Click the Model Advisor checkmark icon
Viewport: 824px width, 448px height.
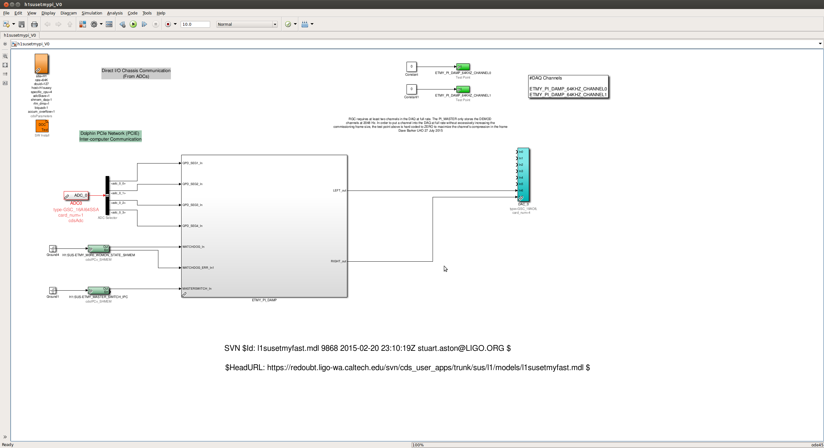[x=288, y=24]
